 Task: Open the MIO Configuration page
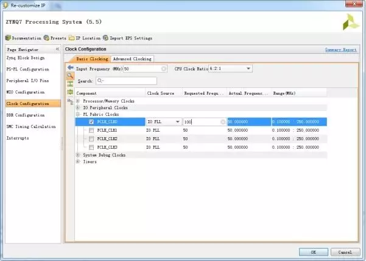point(26,92)
